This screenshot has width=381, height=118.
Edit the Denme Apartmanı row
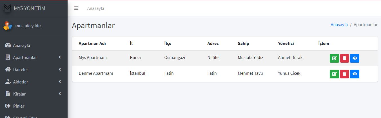(x=334, y=74)
